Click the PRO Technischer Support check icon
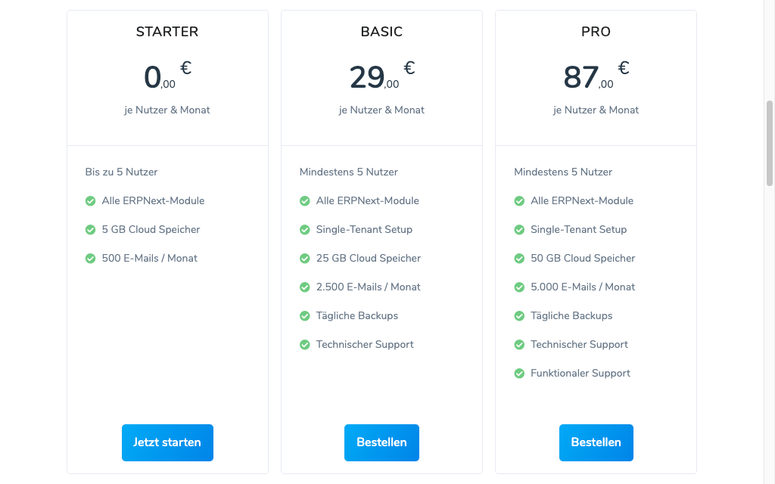 pos(519,345)
